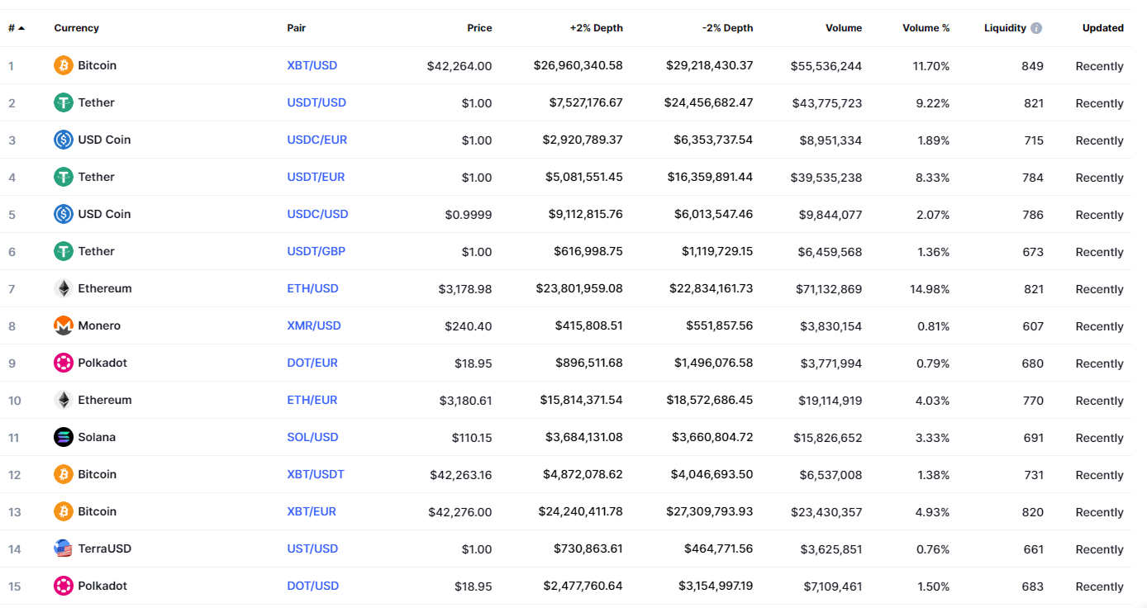Select the $240.40 price cell

pyautogui.click(x=469, y=326)
